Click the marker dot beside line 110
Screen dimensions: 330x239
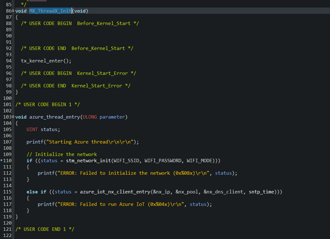tap(1, 160)
